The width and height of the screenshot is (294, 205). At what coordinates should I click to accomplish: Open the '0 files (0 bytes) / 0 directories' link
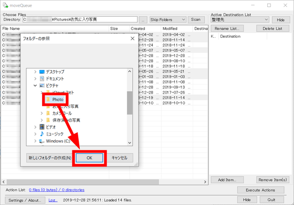[57, 190]
